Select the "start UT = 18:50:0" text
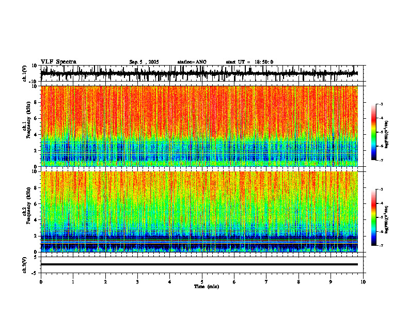This screenshot has width=409, height=316. (249, 62)
